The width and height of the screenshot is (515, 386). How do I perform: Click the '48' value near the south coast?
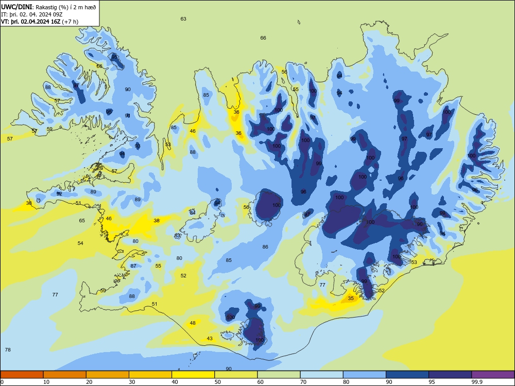(193, 323)
